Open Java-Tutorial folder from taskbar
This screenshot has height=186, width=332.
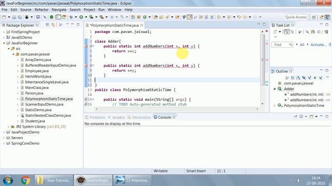click(54, 180)
